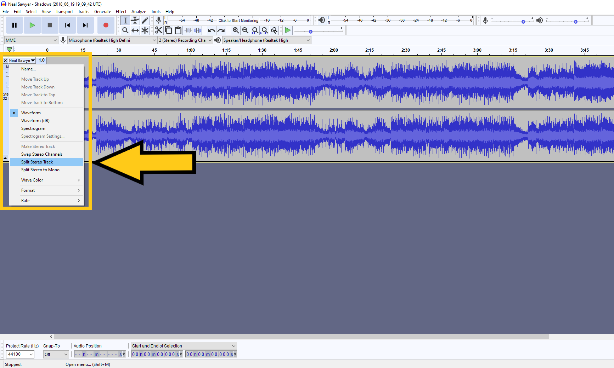Fit the project in the window
Screen dimensions: 614x368
pyautogui.click(x=264, y=30)
